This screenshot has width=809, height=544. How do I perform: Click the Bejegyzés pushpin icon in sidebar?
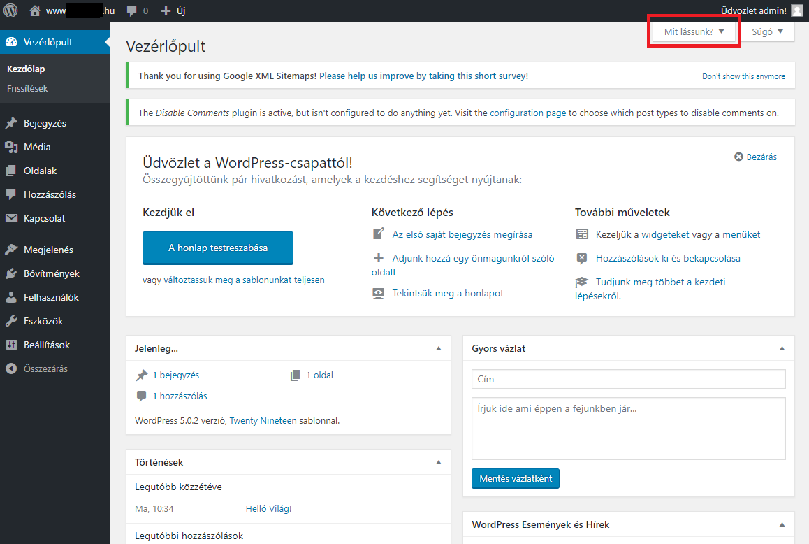click(x=11, y=123)
